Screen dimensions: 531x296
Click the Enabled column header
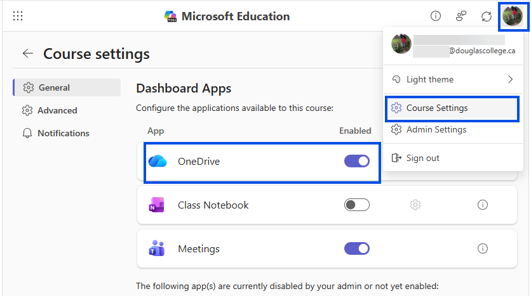click(x=355, y=131)
